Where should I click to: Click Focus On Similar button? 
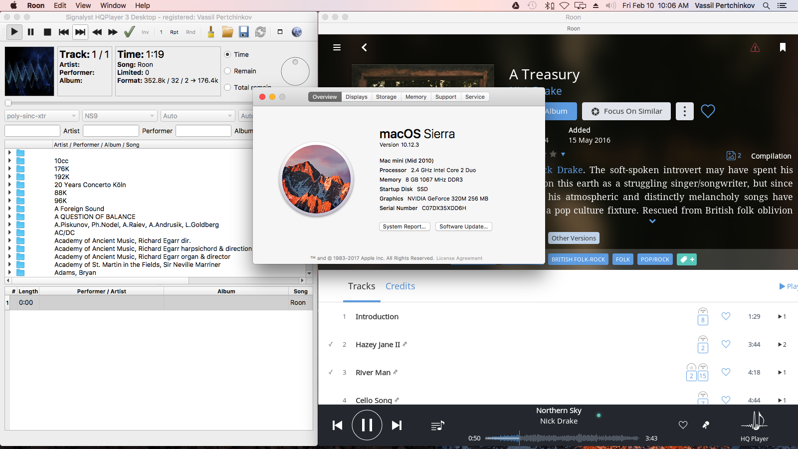click(626, 111)
